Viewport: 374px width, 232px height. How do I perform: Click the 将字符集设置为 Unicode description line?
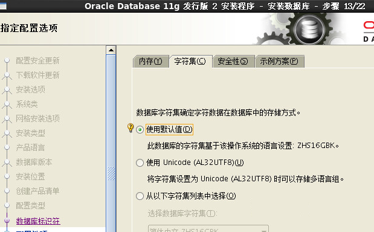tap(245, 179)
